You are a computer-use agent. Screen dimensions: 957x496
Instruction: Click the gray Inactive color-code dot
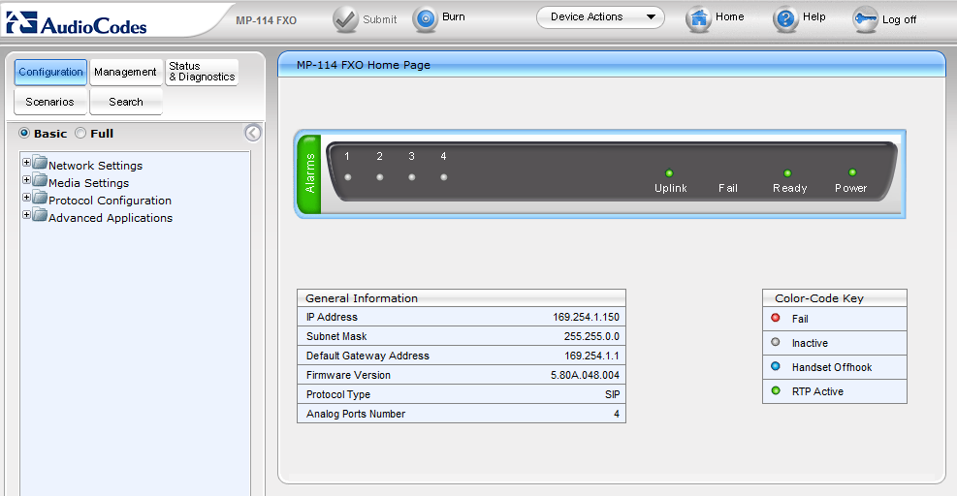point(776,342)
